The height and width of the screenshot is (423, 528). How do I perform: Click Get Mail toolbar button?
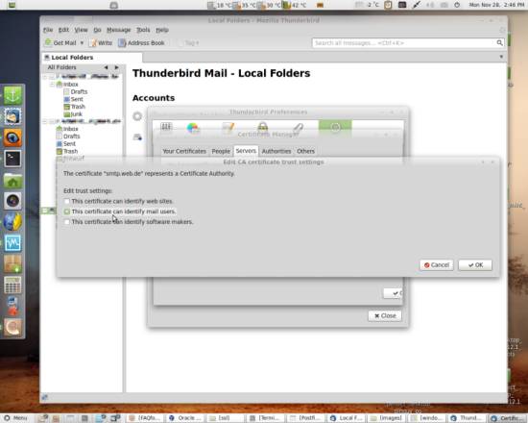point(60,43)
